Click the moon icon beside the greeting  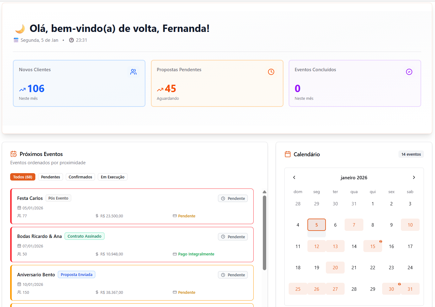pyautogui.click(x=20, y=29)
